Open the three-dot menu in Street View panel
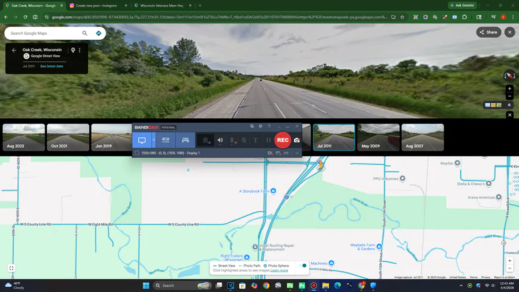Image resolution: width=519 pixels, height=292 pixels. [x=80, y=50]
